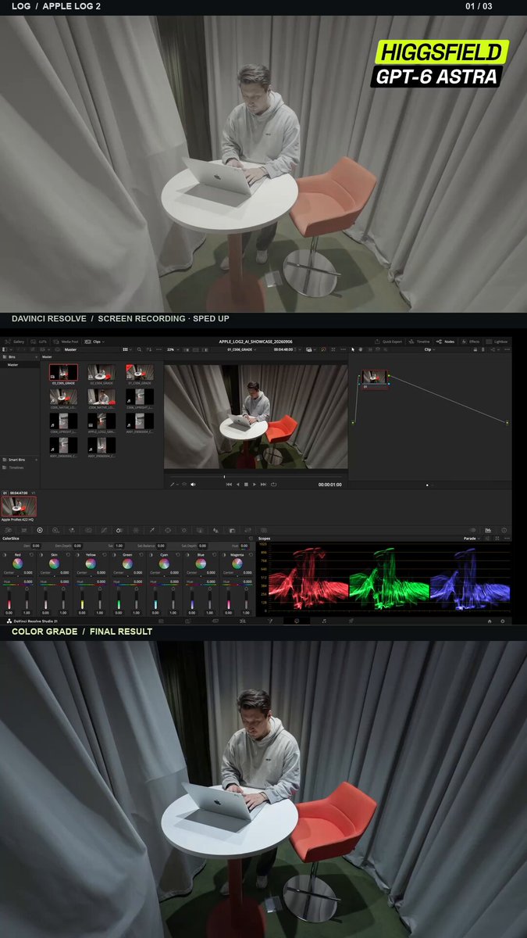Image resolution: width=527 pixels, height=938 pixels.
Task: Select the Apple ProRes 422 HQ timeline clip
Action: coord(19,507)
